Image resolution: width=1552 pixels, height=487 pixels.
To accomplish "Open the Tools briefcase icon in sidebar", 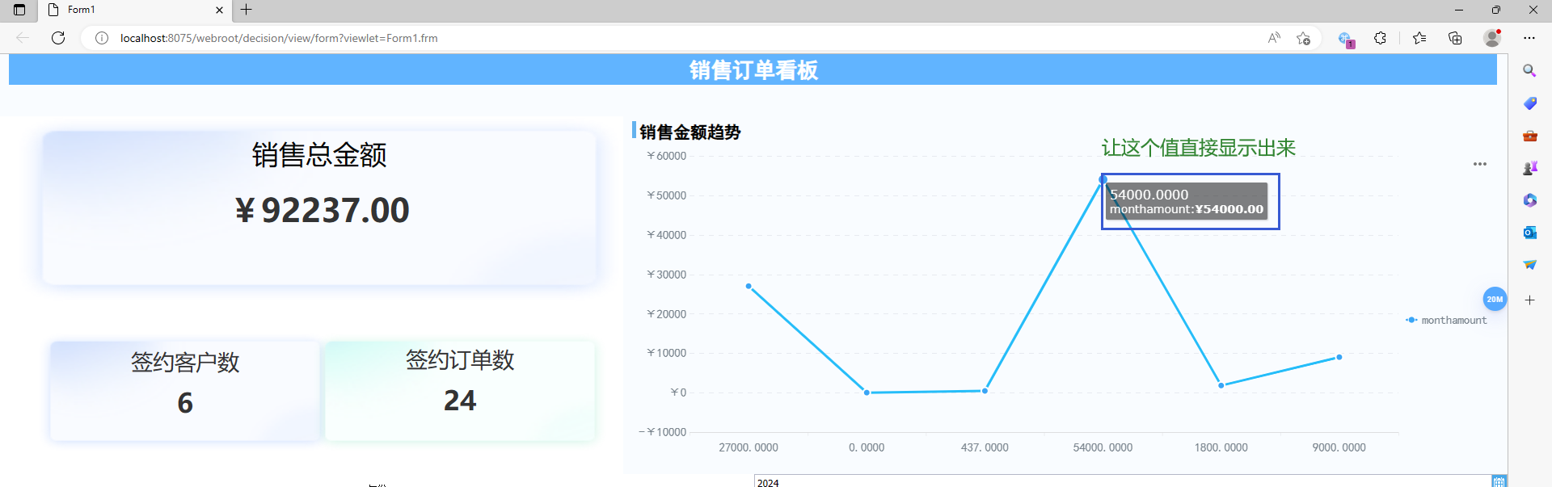I will click(x=1529, y=136).
